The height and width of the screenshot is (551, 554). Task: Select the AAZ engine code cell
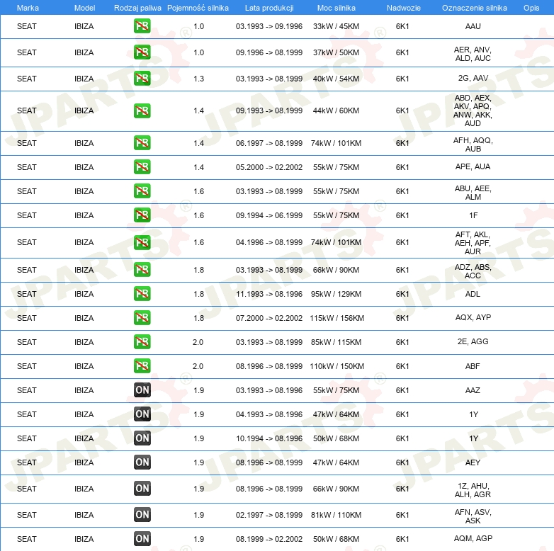(473, 390)
